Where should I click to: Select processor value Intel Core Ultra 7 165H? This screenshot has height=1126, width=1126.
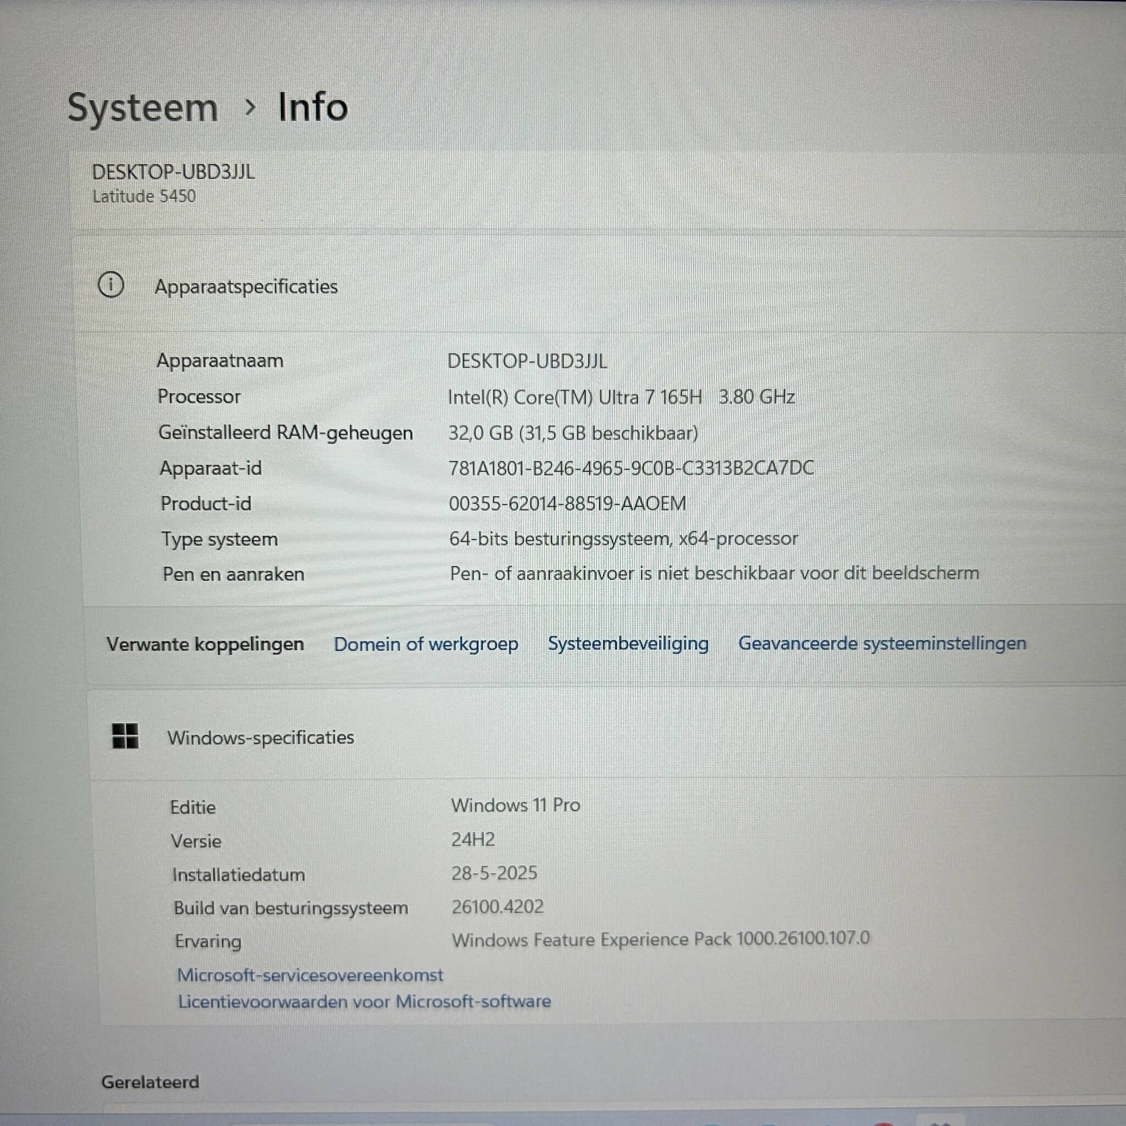click(621, 397)
